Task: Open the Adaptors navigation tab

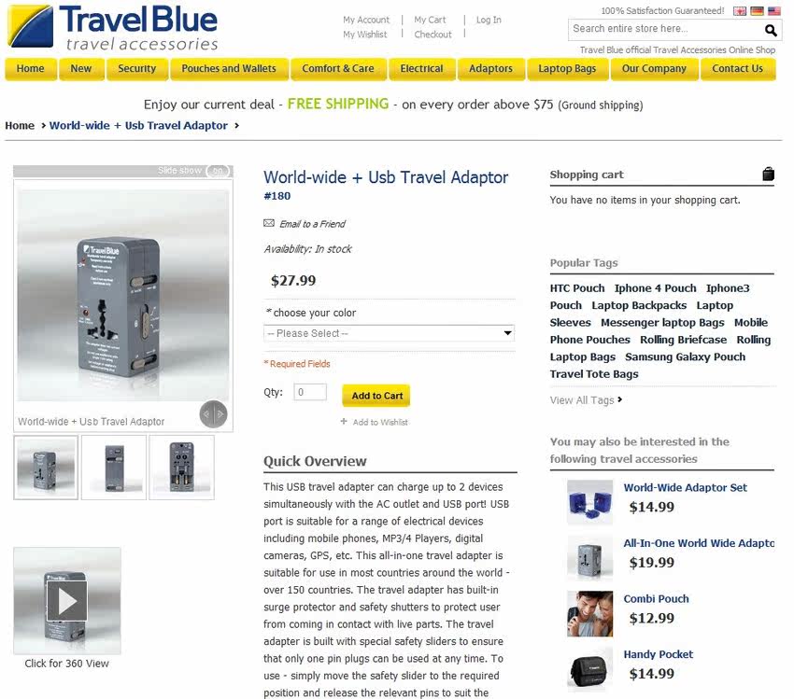Action: 490,69
